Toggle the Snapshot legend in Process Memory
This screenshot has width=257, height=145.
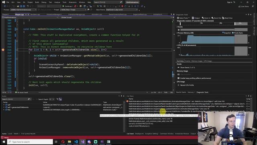tap(226, 33)
